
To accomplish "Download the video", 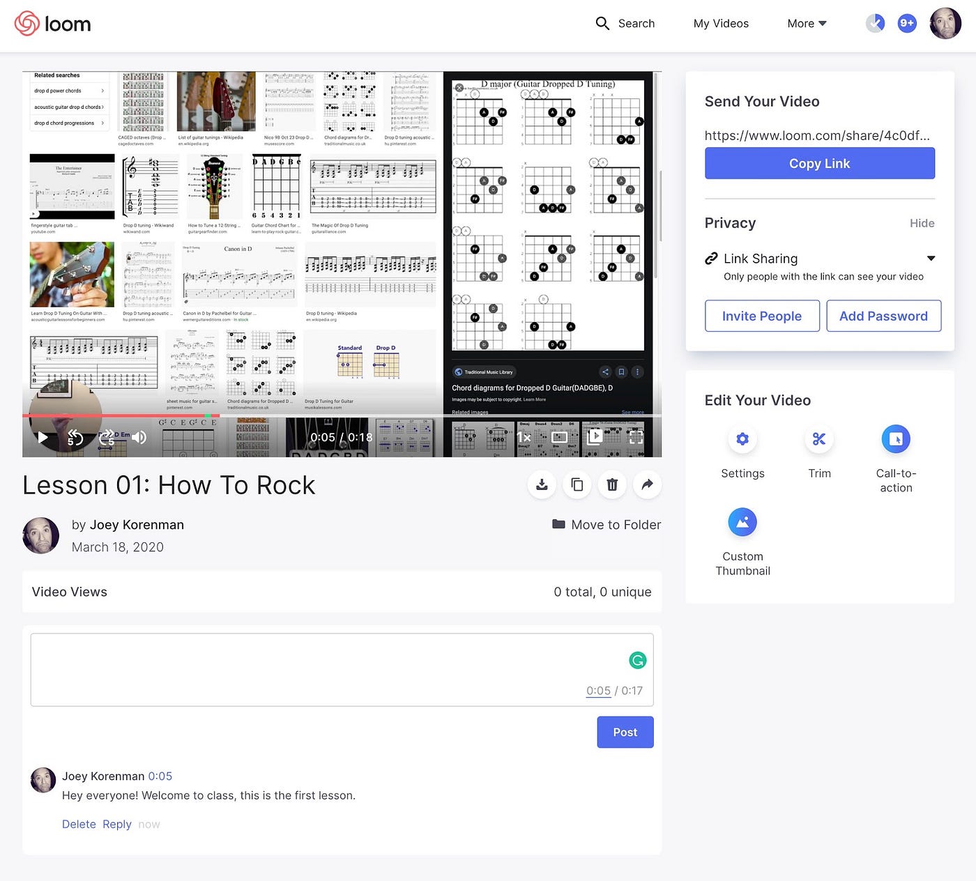I will coord(542,484).
